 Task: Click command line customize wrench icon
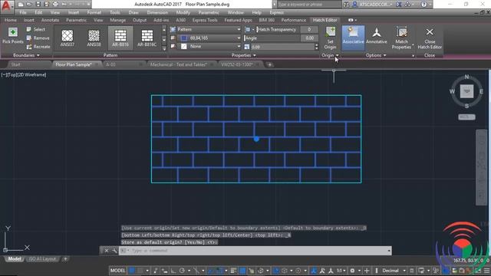114,251
